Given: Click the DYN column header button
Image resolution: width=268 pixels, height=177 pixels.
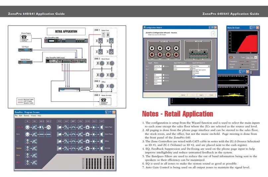Looking at the screenshot, I should [88, 121].
